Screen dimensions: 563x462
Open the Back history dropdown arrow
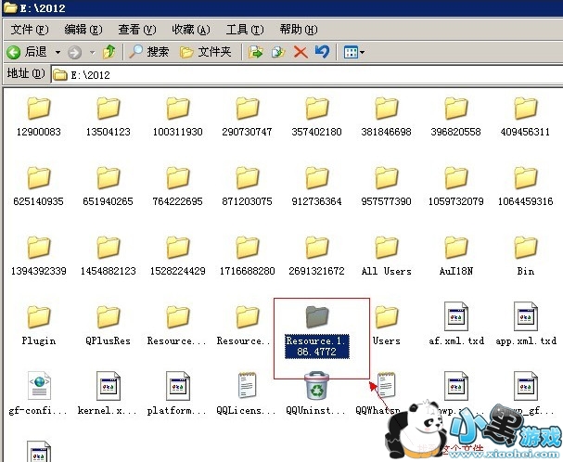click(58, 53)
